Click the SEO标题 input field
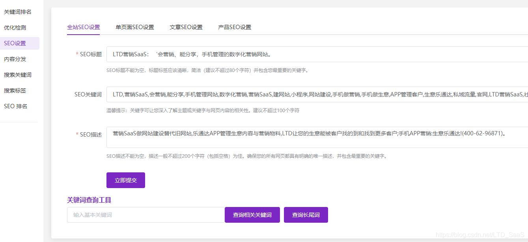Viewport: 528px width, 242px height. (276, 54)
